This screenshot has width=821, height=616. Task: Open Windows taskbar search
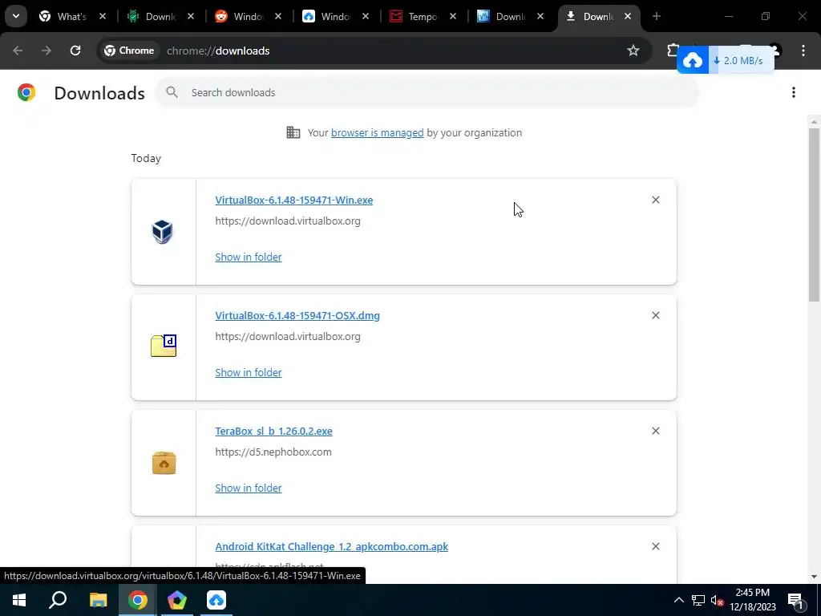pos(58,600)
